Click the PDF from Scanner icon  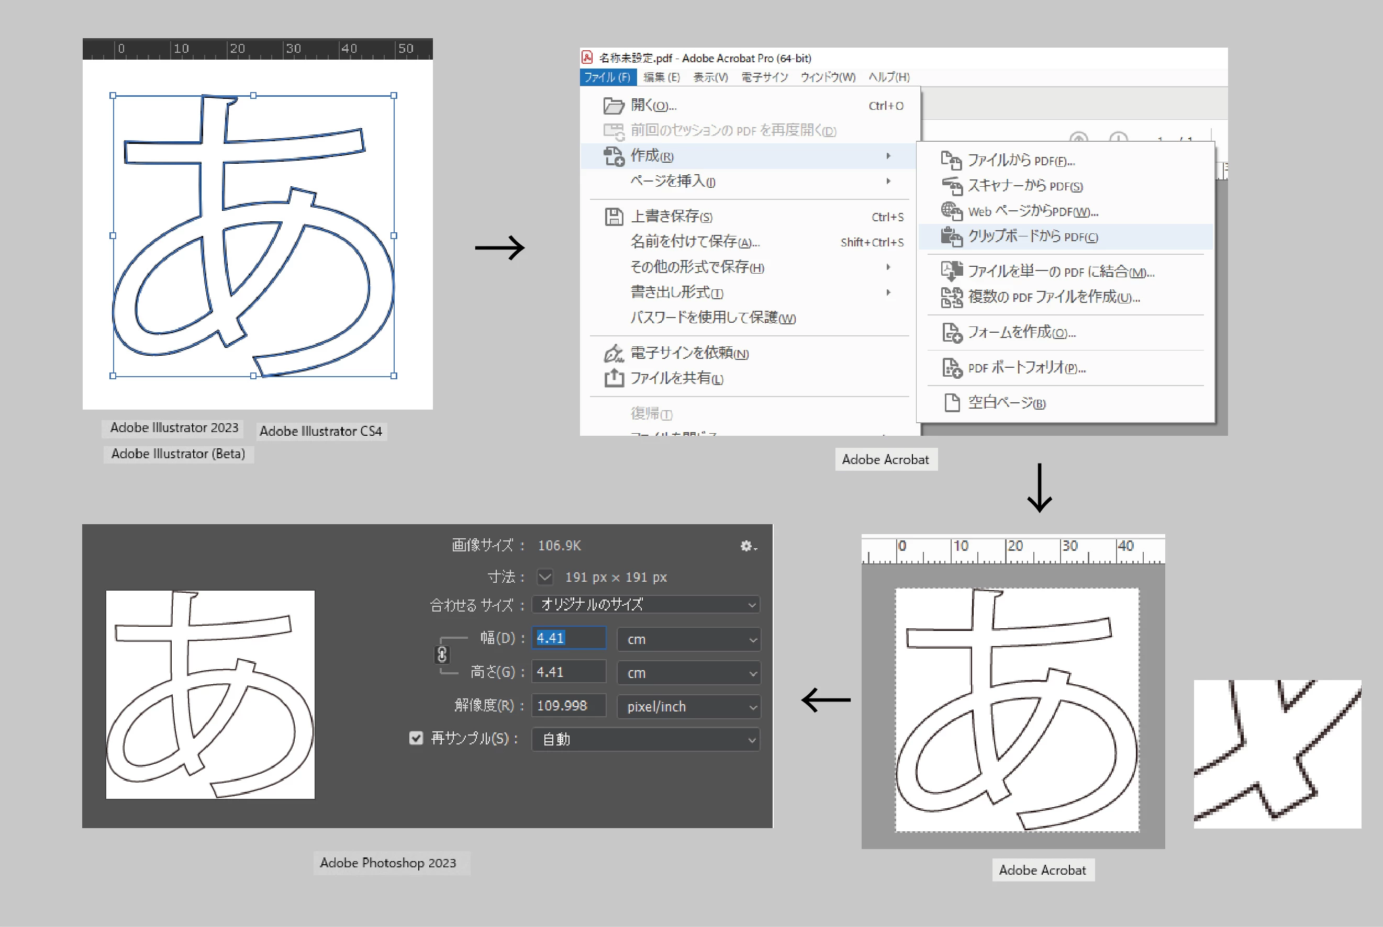[952, 186]
